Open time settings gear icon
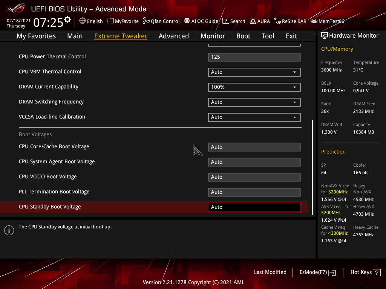Image resolution: width=386 pixels, height=289 pixels. click(x=67, y=20)
